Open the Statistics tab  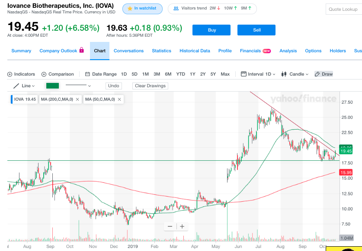click(x=162, y=51)
